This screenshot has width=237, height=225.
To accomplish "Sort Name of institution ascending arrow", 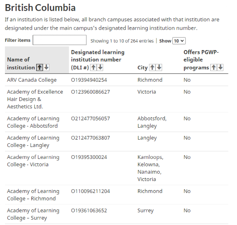I will [39, 67].
